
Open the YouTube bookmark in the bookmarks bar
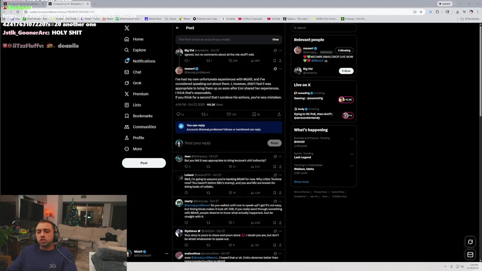coord(274,18)
